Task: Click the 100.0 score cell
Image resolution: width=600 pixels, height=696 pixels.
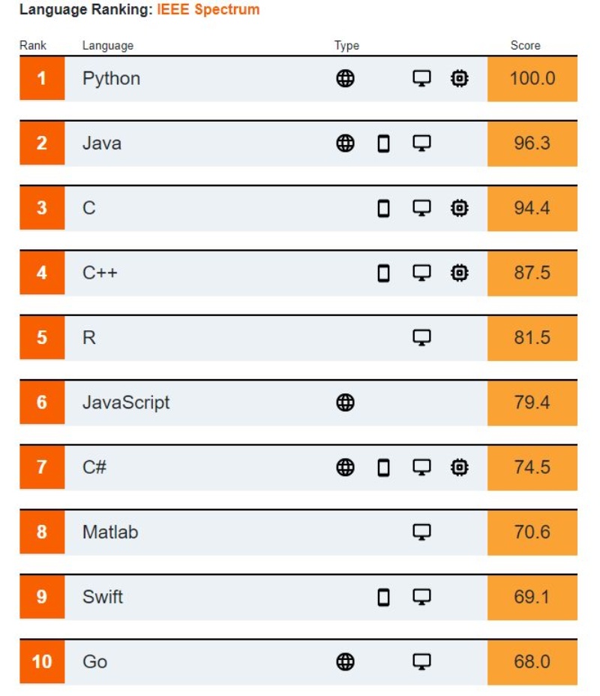Action: 532,78
